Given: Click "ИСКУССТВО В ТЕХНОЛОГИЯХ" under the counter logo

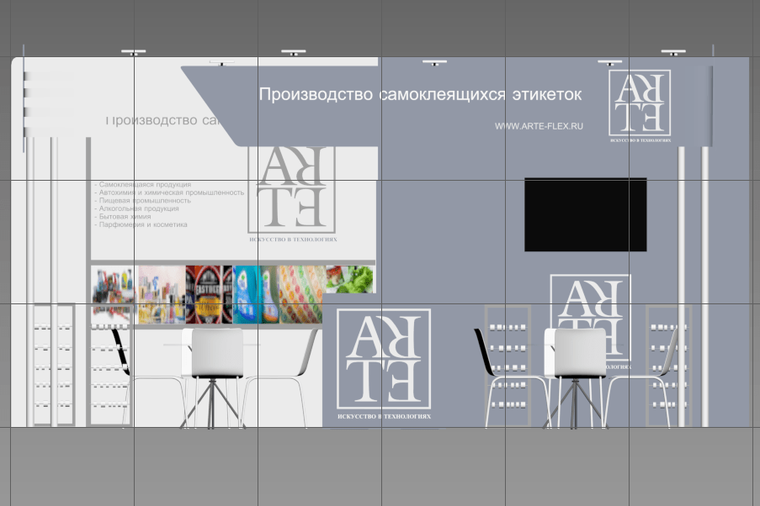Looking at the screenshot, I should coord(384,416).
